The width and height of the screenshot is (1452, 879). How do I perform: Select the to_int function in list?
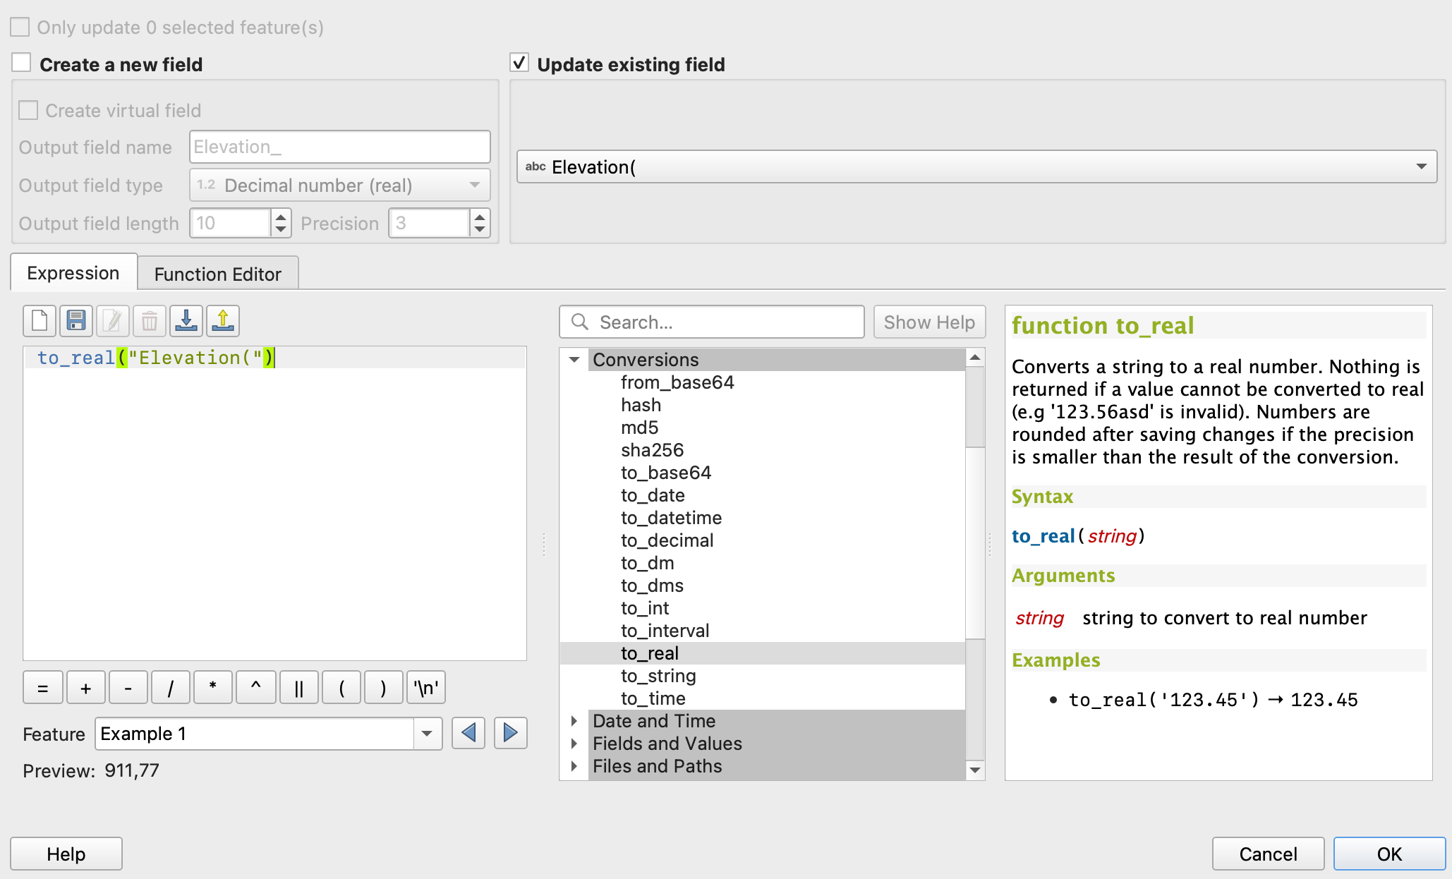(x=645, y=608)
